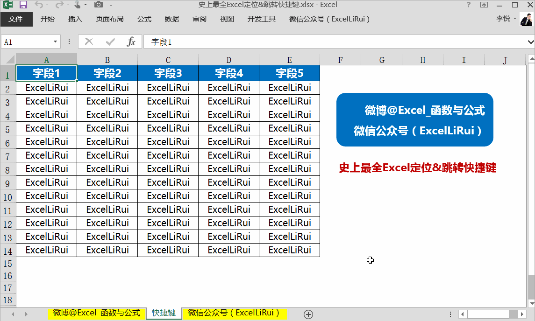
Task: Switch to 微信公众号(ExcelLiRui) sheet tab
Action: pyautogui.click(x=235, y=313)
